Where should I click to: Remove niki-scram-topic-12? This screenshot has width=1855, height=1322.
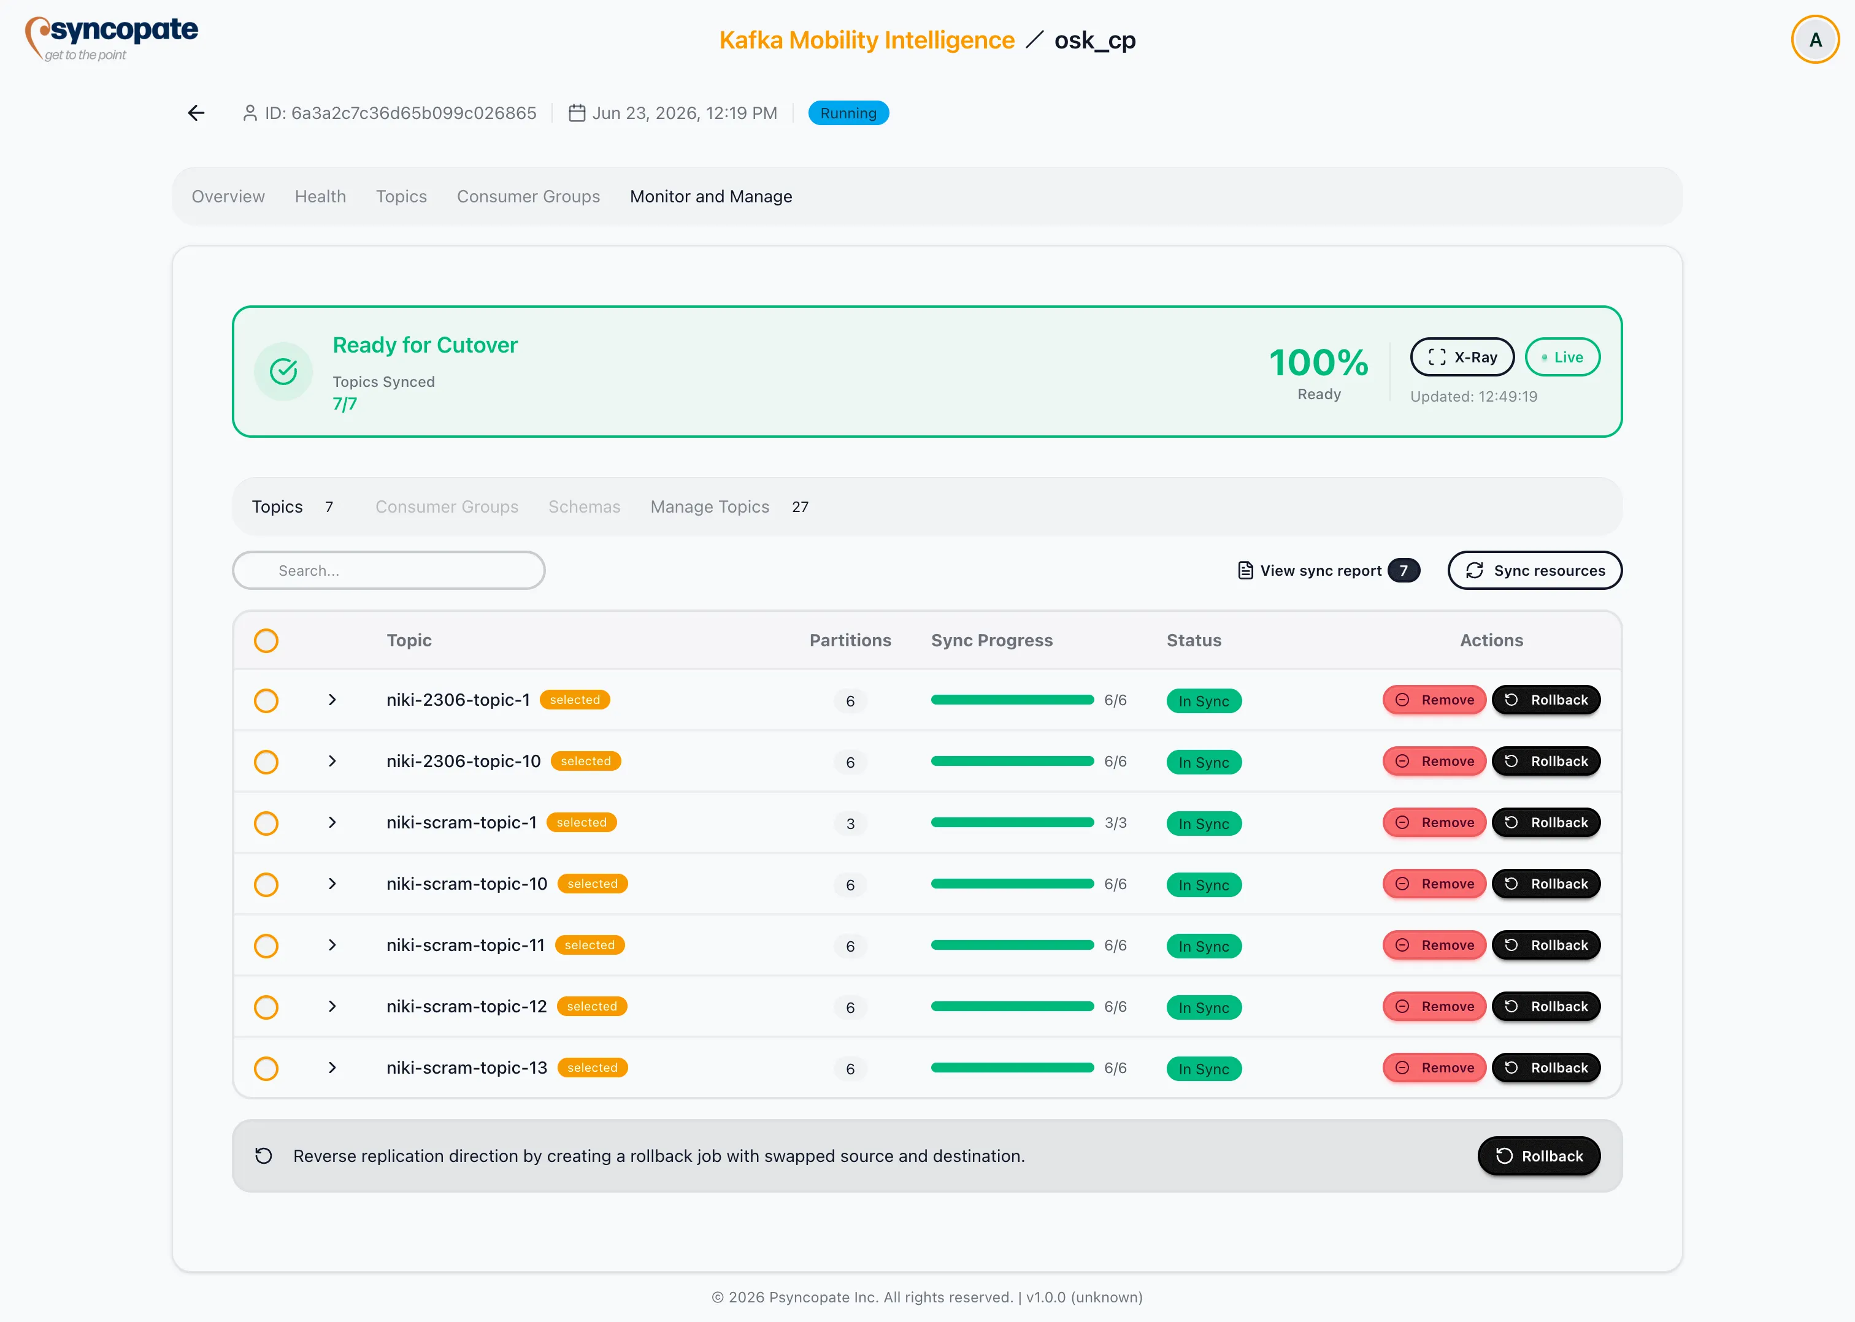pos(1434,1006)
